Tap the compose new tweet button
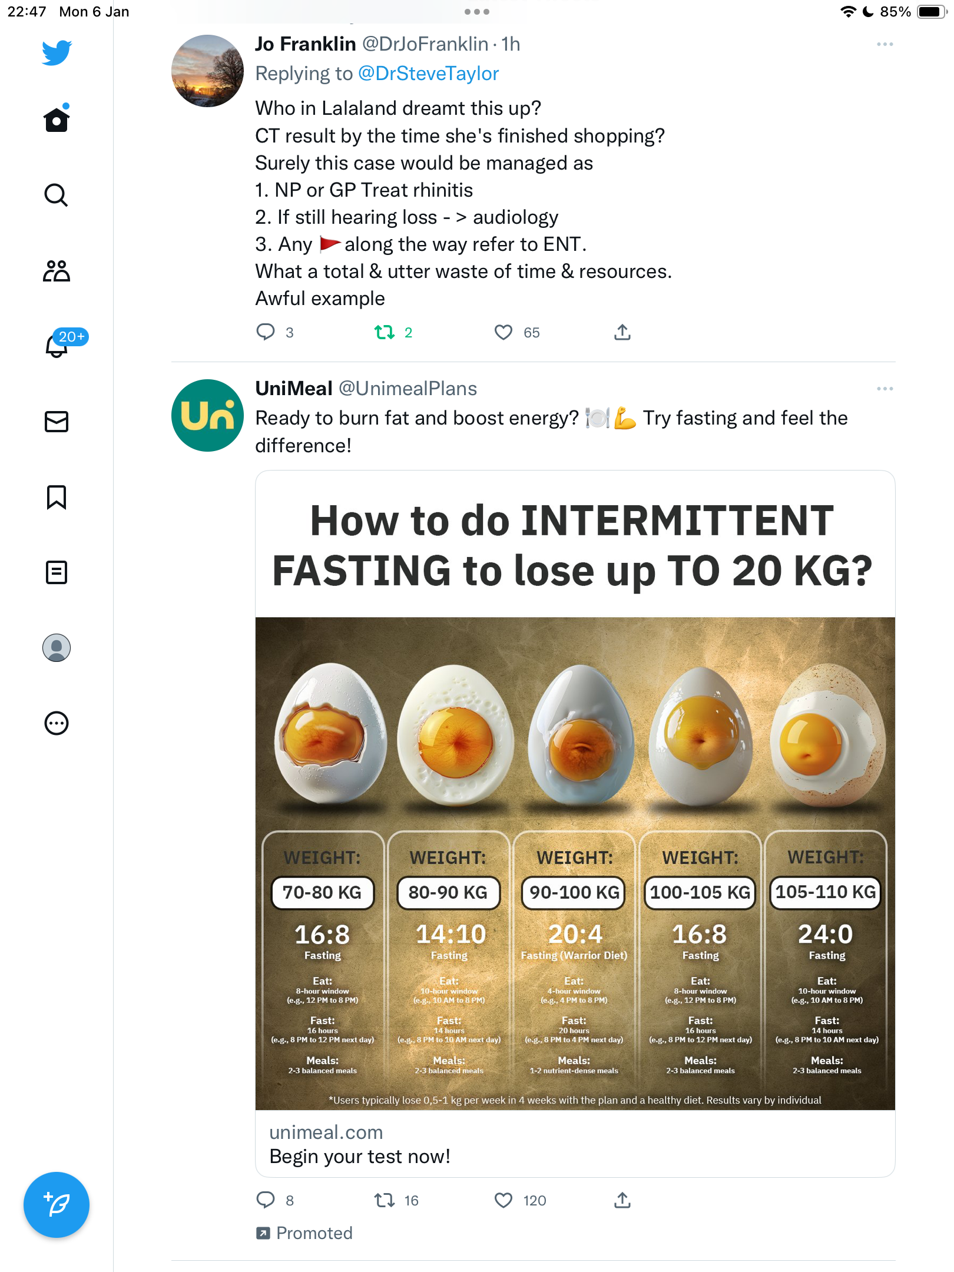This screenshot has height=1272, width=954. pos(57,1205)
